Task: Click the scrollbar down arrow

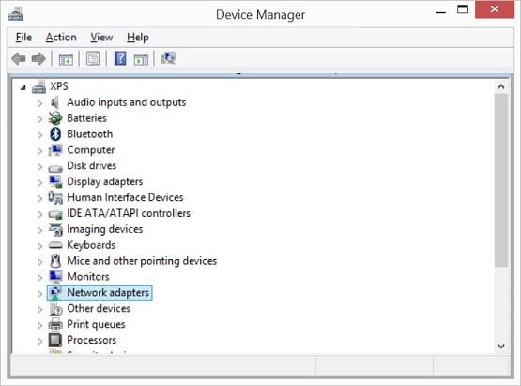Action: pos(501,346)
